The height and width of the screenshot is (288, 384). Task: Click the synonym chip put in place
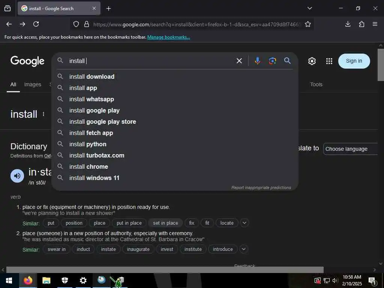coord(129,223)
